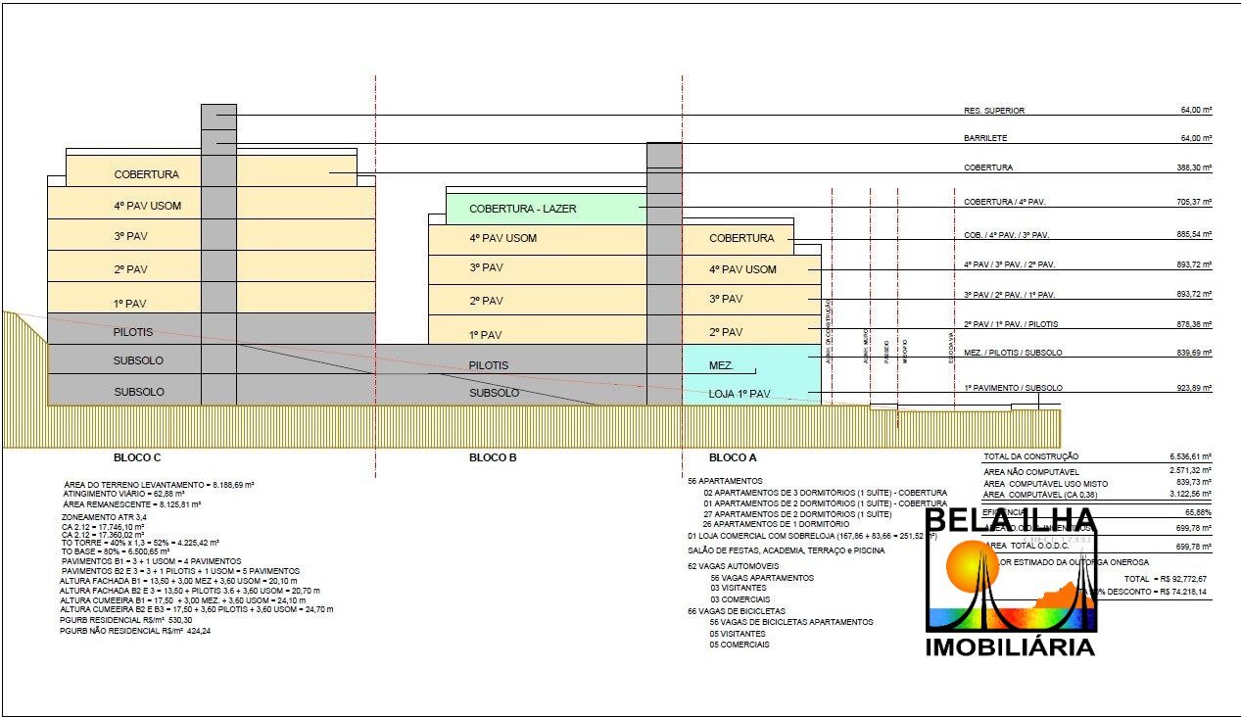Click the "878,38 m²" area value
The width and height of the screenshot is (1241, 717).
pyautogui.click(x=1195, y=324)
